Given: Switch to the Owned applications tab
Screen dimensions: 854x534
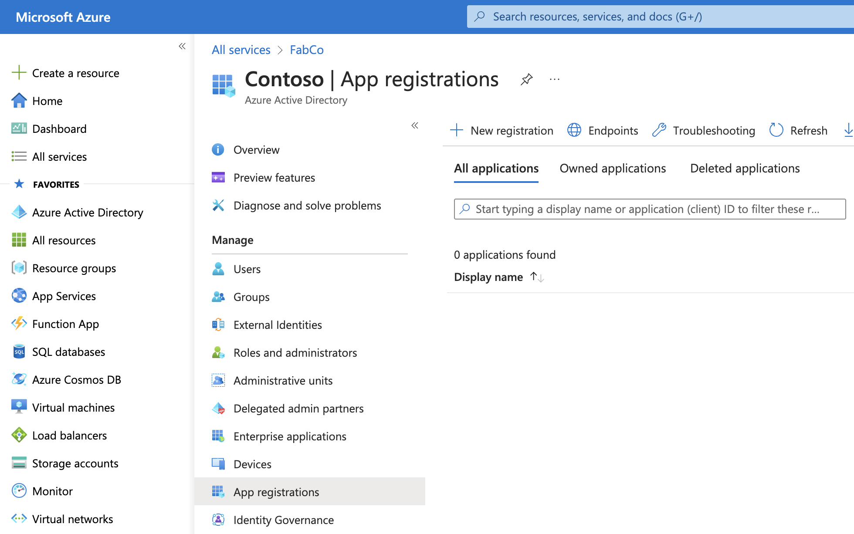Looking at the screenshot, I should [x=613, y=169].
